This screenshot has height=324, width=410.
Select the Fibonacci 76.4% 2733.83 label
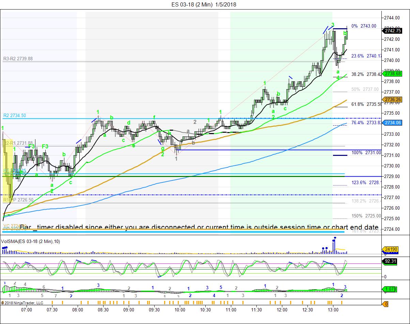[x=366, y=123]
